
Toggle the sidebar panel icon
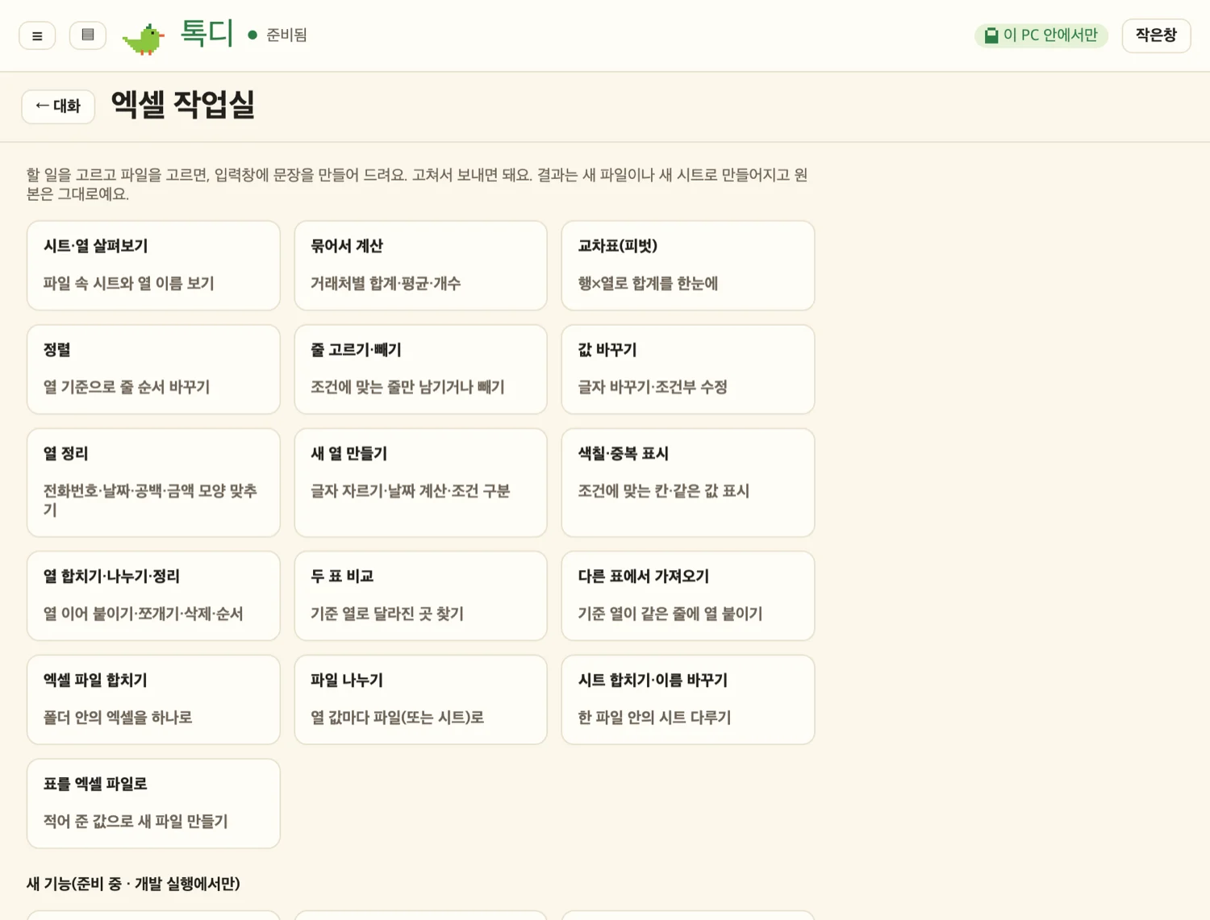point(88,35)
